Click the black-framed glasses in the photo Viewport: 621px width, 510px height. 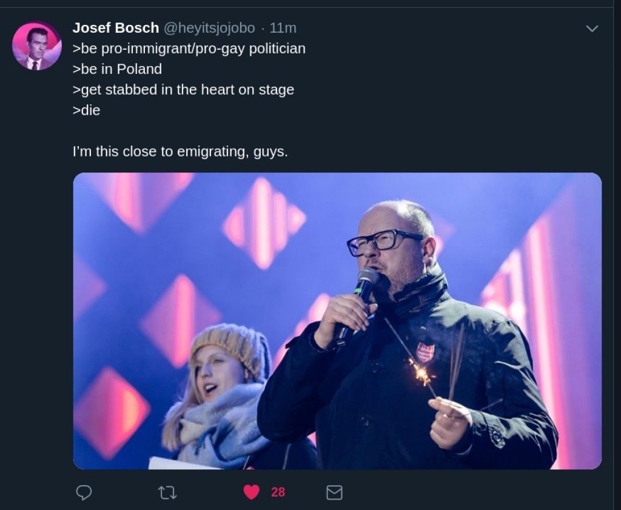pos(382,241)
